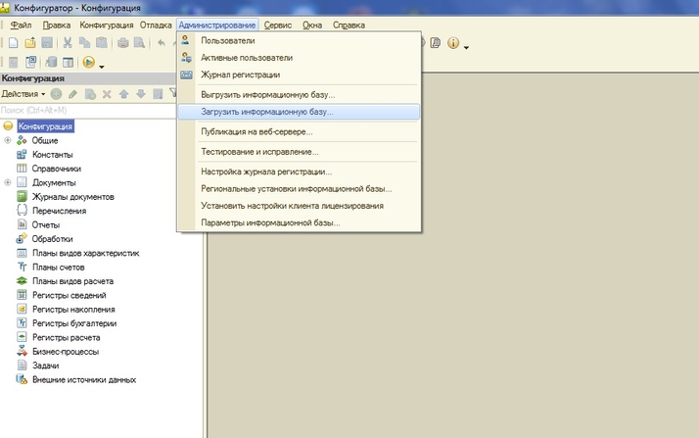Expand the Общие tree node

point(8,140)
